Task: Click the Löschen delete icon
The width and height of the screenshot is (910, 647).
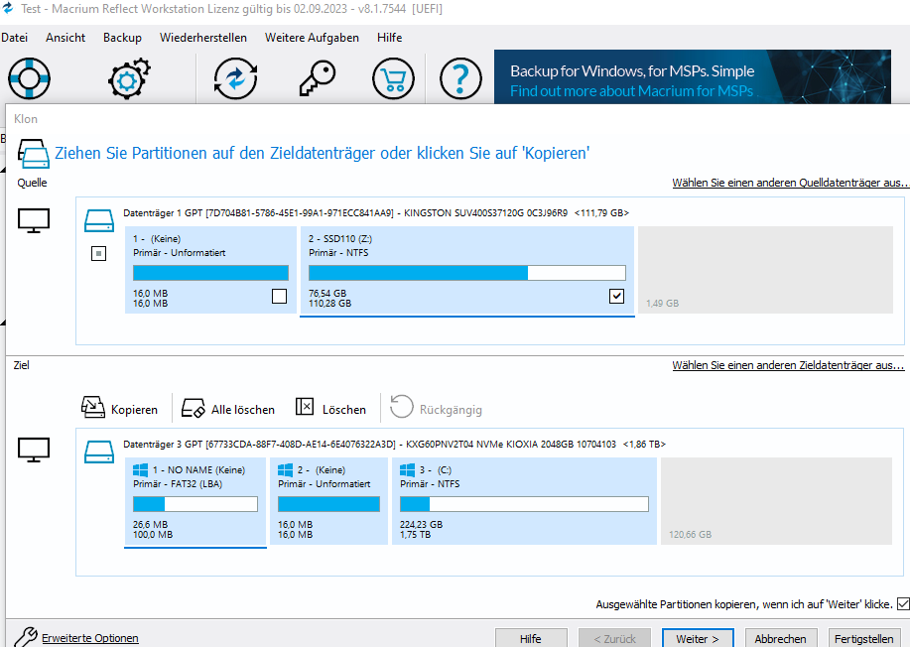Action: (305, 407)
